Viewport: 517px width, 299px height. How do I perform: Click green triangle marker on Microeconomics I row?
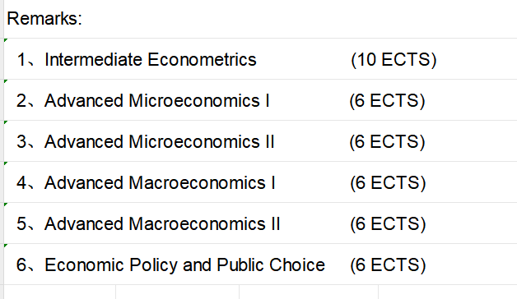tap(6, 81)
